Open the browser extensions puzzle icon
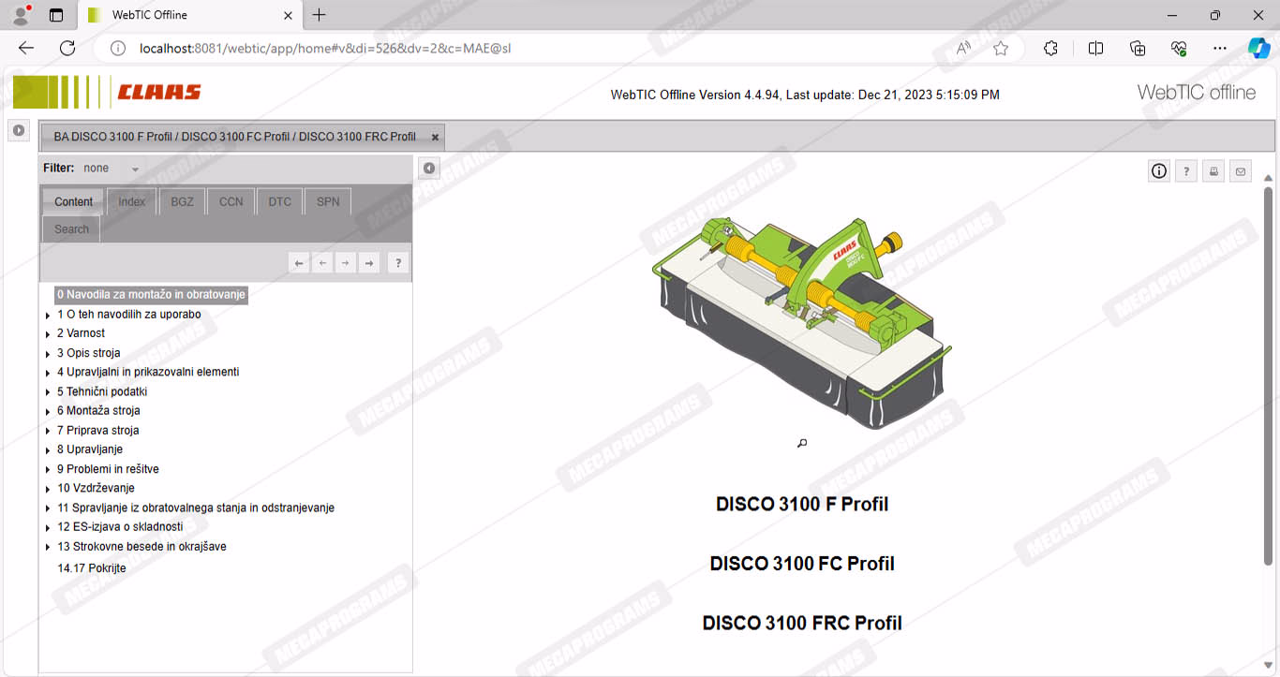The image size is (1280, 677). [x=1050, y=49]
